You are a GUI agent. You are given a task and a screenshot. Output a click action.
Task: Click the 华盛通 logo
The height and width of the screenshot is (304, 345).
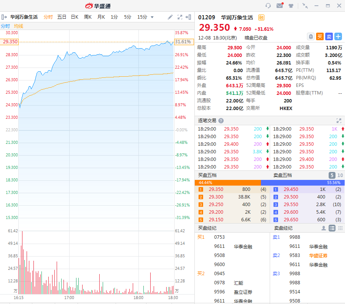tap(98, 6)
